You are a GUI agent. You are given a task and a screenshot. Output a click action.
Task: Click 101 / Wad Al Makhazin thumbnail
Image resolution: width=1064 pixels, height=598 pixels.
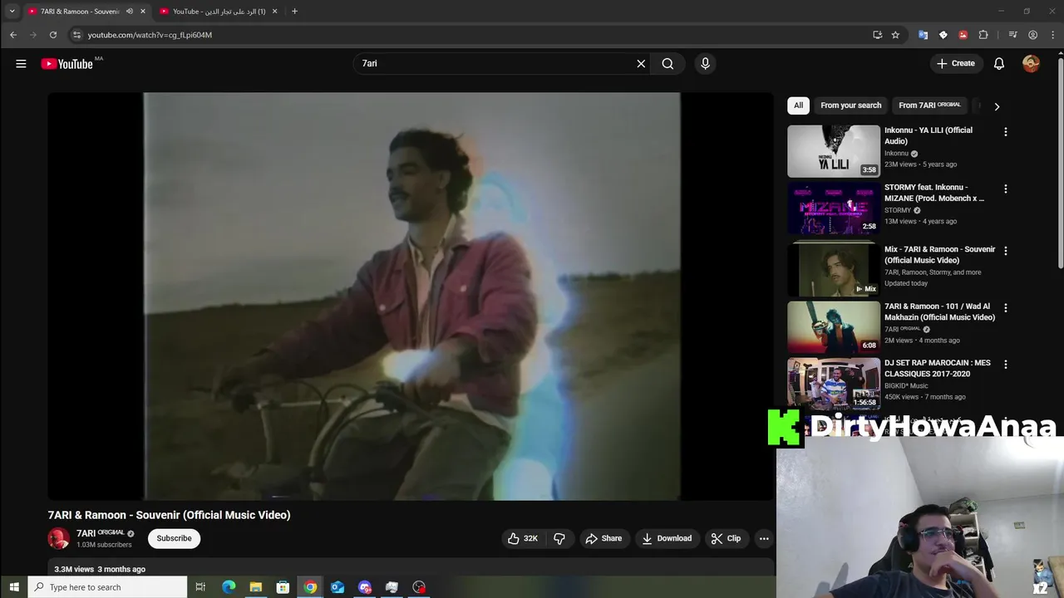[834, 327]
